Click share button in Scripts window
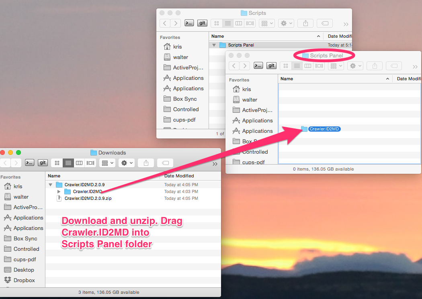The height and width of the screenshot is (299, 422). (305, 23)
